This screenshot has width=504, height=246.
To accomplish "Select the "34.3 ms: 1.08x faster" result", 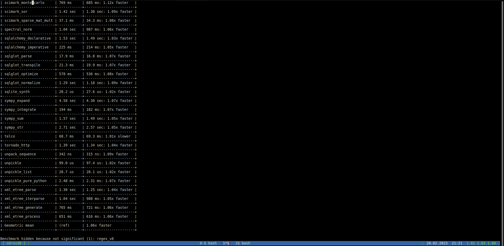I will [108, 21].
